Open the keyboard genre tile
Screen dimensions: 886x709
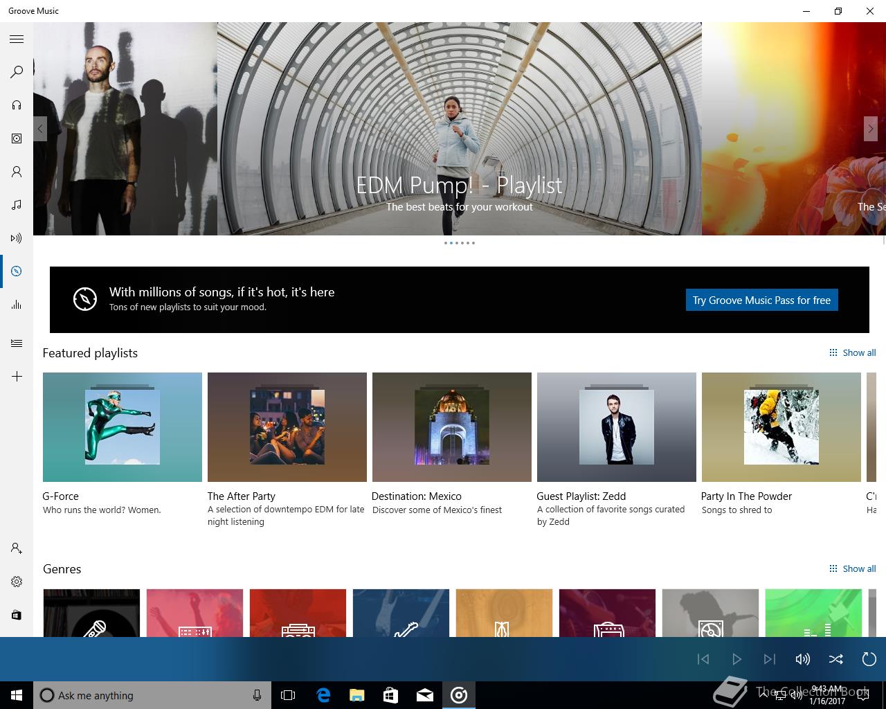(195, 613)
